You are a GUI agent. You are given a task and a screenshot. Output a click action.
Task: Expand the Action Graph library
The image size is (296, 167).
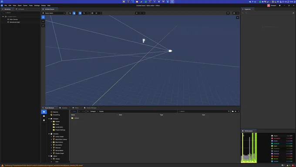click(x=51, y=136)
